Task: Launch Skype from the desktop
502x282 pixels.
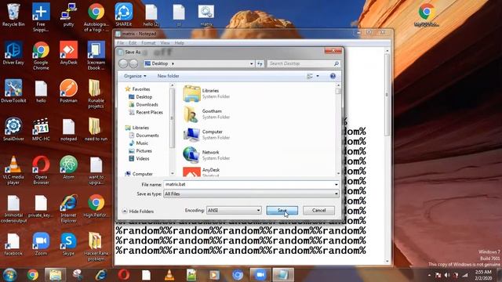Action: click(x=68, y=244)
